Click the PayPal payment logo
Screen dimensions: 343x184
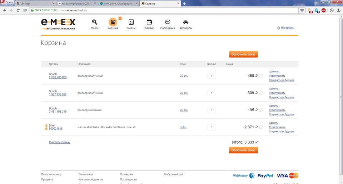coord(265,176)
